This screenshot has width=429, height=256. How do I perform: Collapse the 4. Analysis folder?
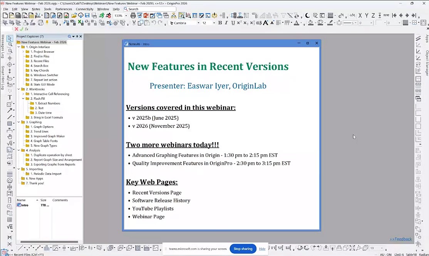pos(19,150)
